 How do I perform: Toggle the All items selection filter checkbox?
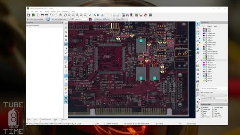pos(202,108)
